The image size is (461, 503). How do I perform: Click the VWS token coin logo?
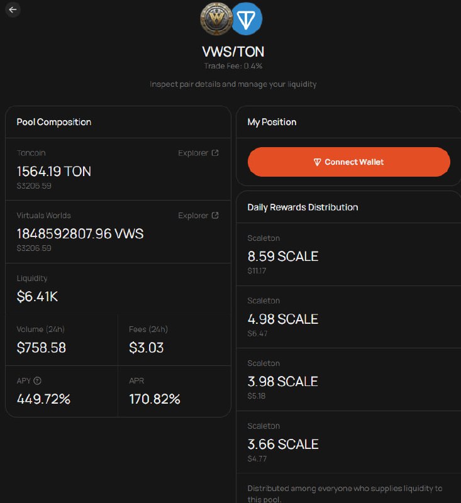[x=216, y=19]
